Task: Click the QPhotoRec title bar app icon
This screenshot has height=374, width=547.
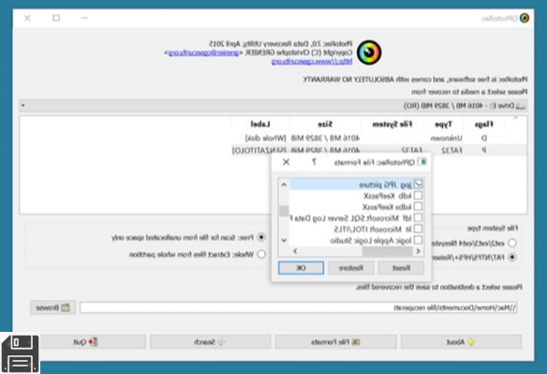Action: coord(525,18)
